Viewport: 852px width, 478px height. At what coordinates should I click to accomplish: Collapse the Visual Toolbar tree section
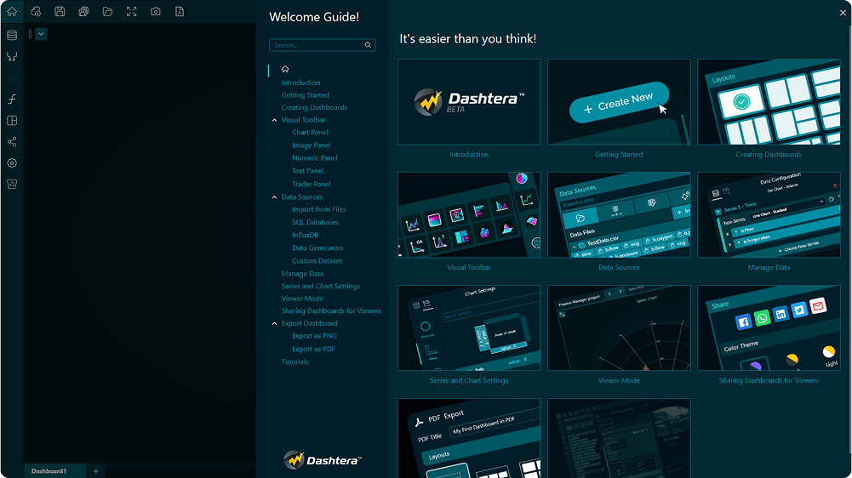[274, 120]
